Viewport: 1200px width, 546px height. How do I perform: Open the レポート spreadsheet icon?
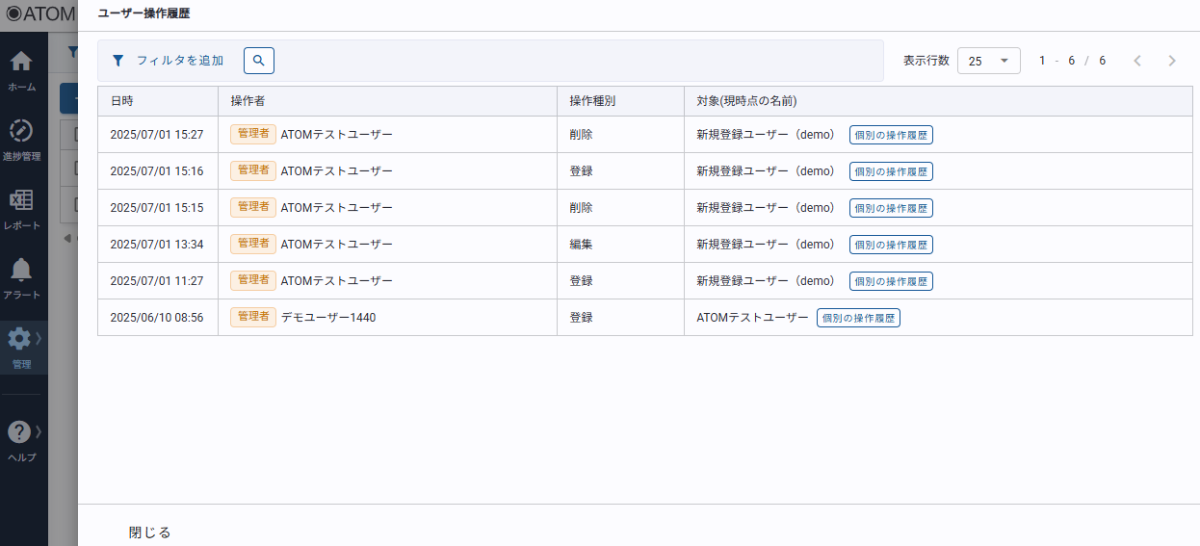click(x=21, y=200)
